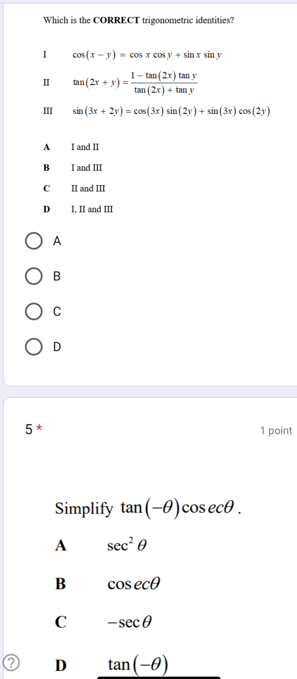The height and width of the screenshot is (679, 297).
Task: Click the '1 point' label
Action: [276, 430]
